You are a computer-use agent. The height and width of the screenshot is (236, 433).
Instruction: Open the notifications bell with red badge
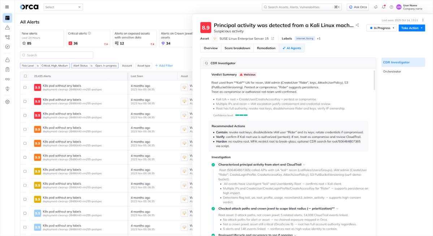click(384, 7)
